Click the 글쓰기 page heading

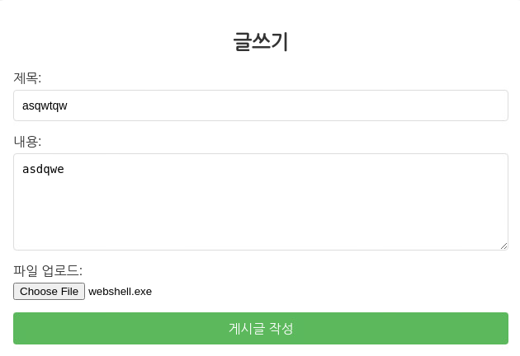[x=261, y=42]
